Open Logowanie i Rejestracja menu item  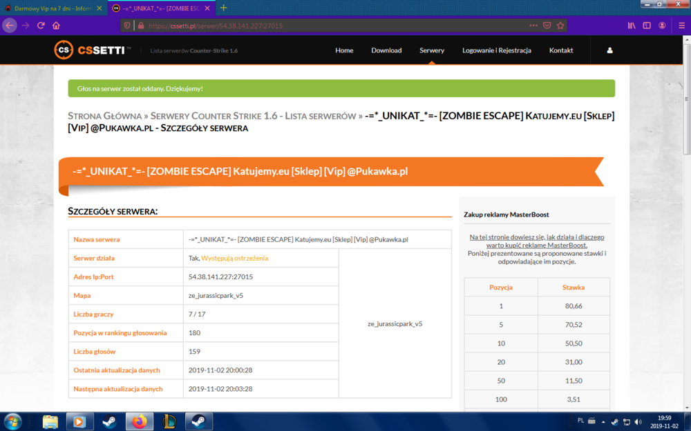[x=497, y=50]
